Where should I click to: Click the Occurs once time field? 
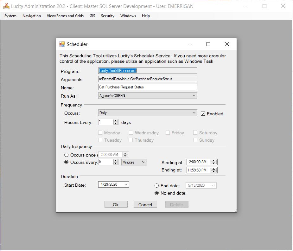tap(110, 155)
